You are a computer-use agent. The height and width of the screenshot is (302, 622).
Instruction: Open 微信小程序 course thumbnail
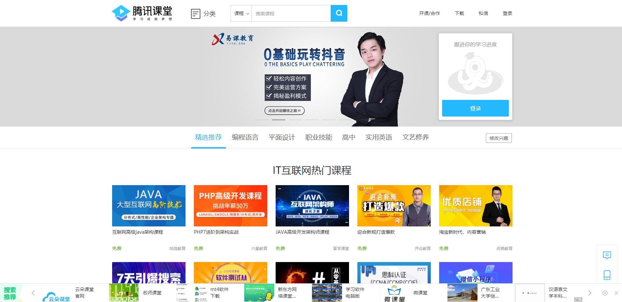(x=476, y=273)
